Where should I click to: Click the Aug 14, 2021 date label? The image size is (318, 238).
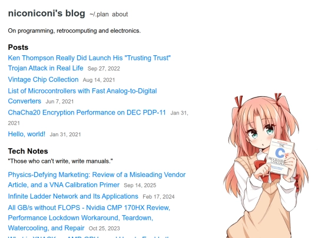(x=99, y=80)
